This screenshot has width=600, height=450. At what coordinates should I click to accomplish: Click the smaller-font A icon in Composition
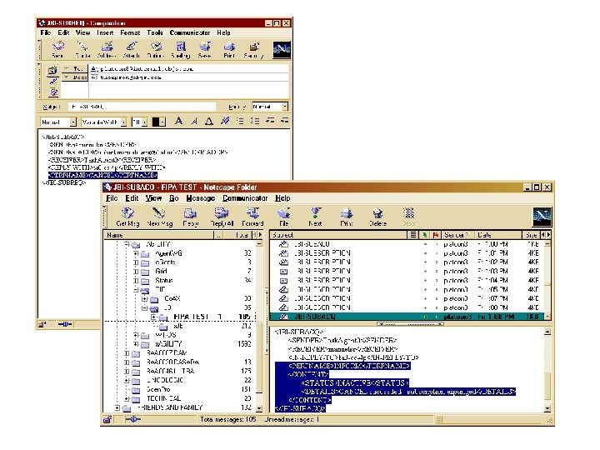(194, 122)
